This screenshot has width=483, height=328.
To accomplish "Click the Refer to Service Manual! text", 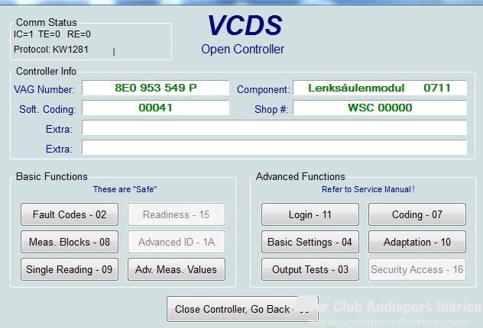I will click(x=368, y=189).
